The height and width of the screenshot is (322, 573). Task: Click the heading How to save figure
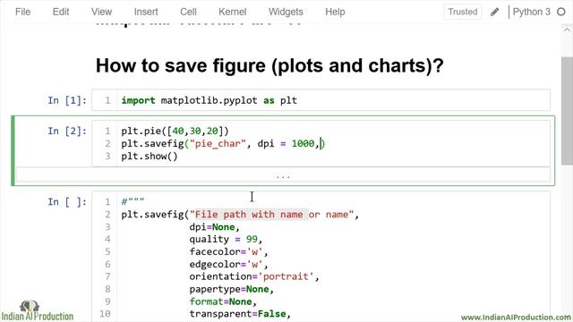pos(269,65)
